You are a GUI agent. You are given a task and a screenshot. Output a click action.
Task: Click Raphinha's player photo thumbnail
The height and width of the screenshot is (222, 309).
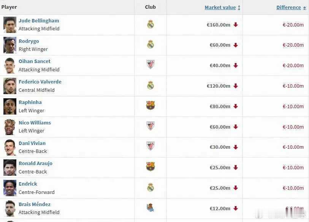pyautogui.click(x=10, y=106)
